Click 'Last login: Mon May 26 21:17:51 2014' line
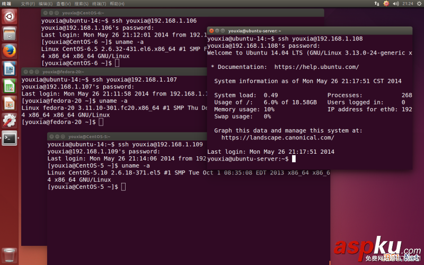 [x=271, y=152]
